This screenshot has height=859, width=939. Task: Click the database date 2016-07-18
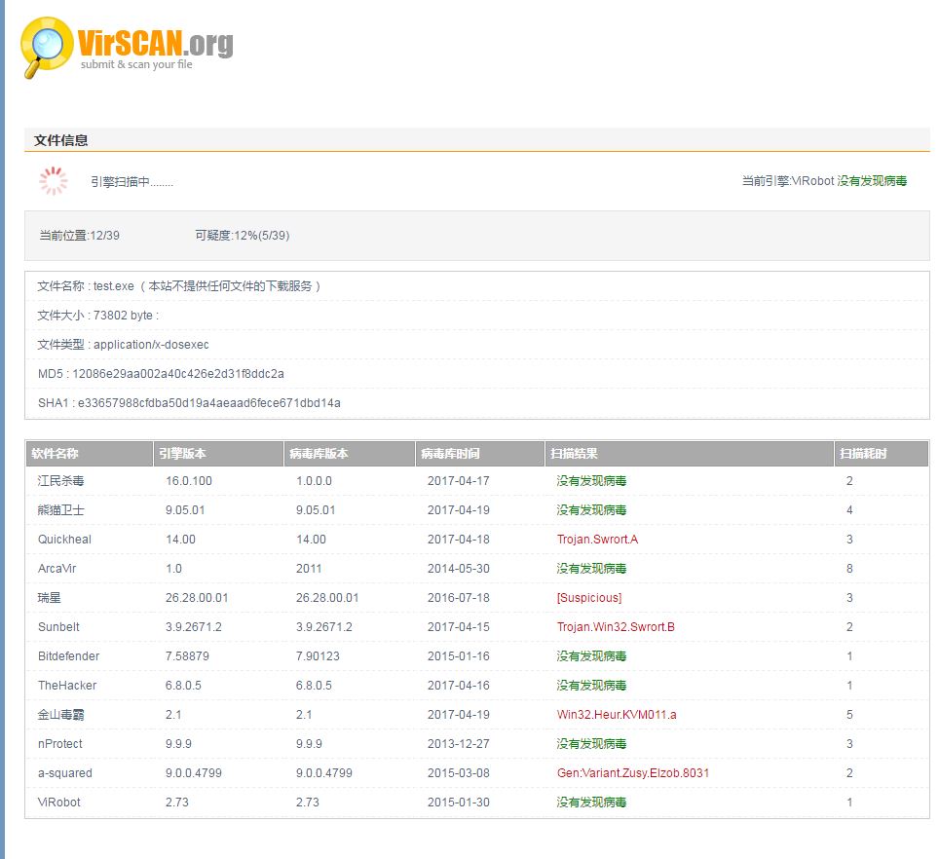(459, 598)
